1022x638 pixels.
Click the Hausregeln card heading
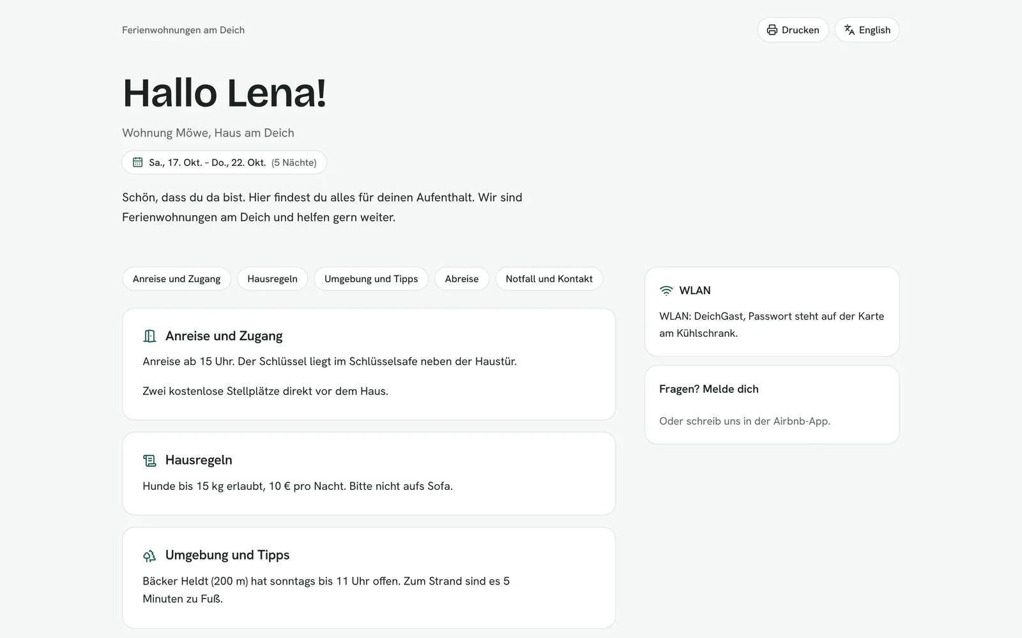point(199,460)
